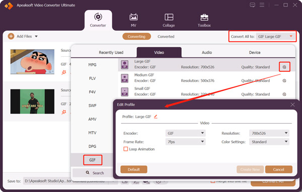This screenshot has width=302, height=192.
Task: Click the Default button
Action: point(134,169)
